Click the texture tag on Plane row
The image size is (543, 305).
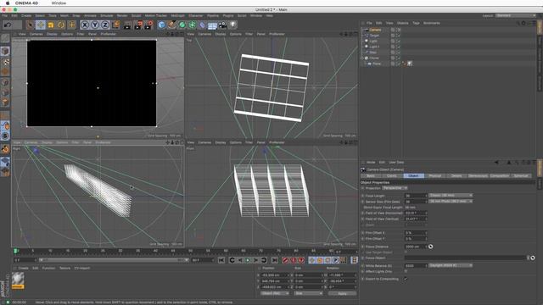410,64
